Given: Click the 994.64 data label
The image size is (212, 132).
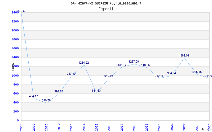Looking at the screenshot, I should click(x=171, y=73).
